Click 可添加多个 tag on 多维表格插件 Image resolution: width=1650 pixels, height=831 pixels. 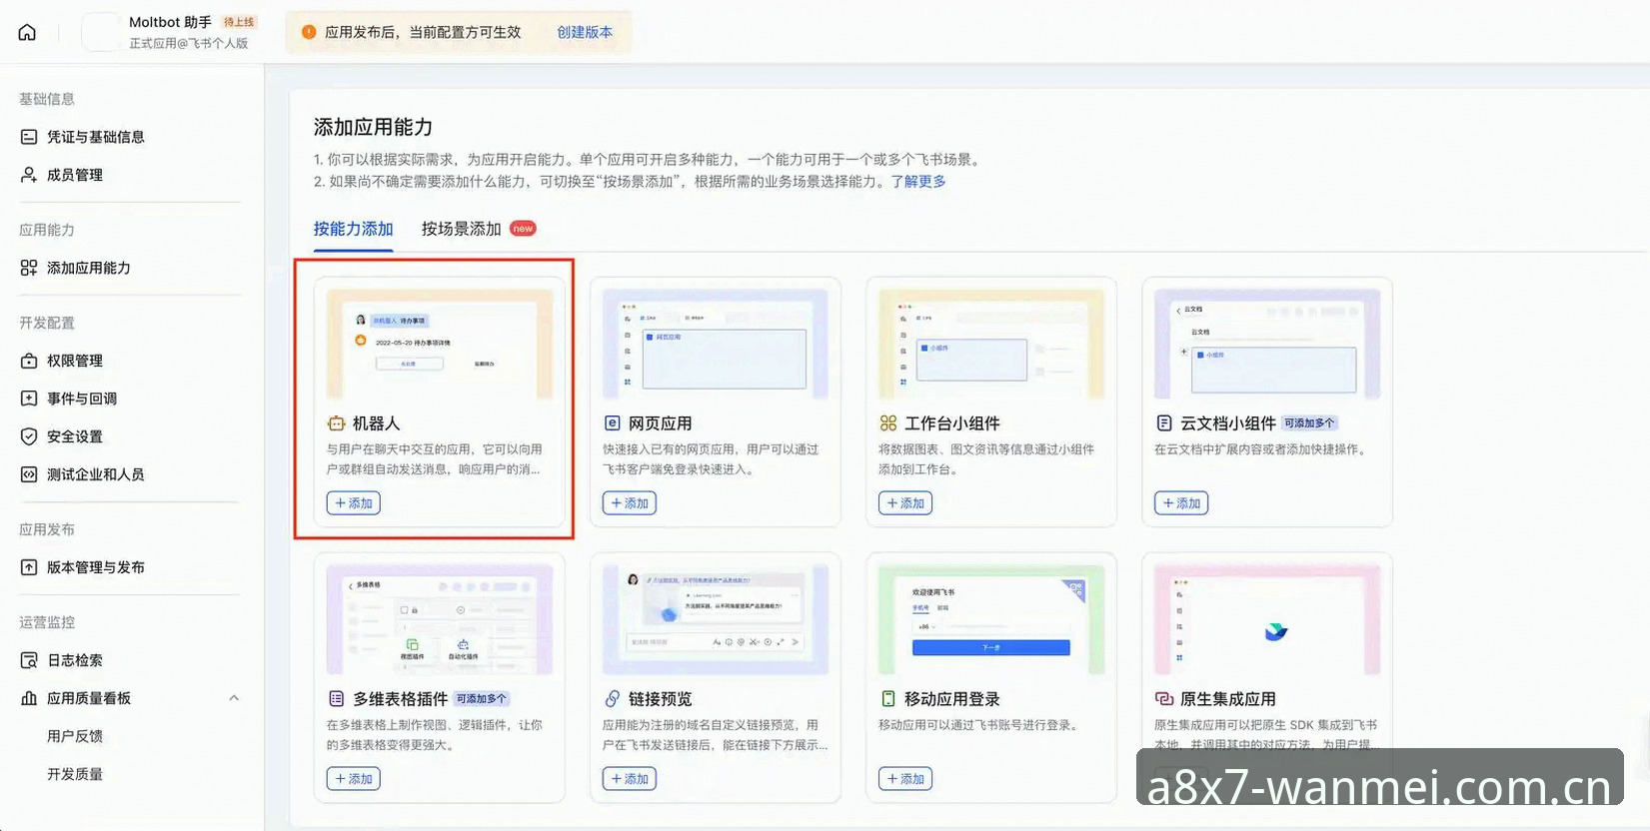click(x=482, y=699)
